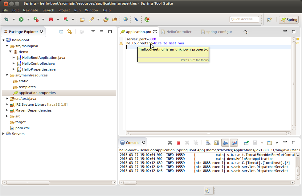The height and width of the screenshot is (196, 302).
Task: Select HelloProperties.java file
Action: point(39,69)
